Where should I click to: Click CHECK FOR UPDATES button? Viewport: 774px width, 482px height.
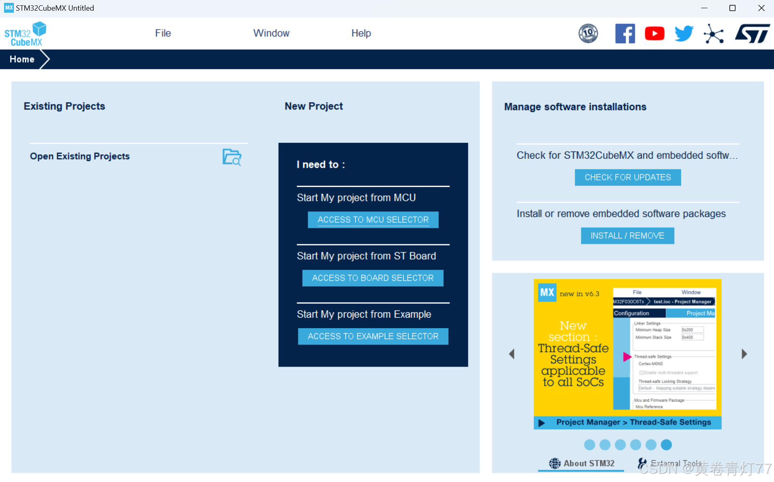pos(628,177)
